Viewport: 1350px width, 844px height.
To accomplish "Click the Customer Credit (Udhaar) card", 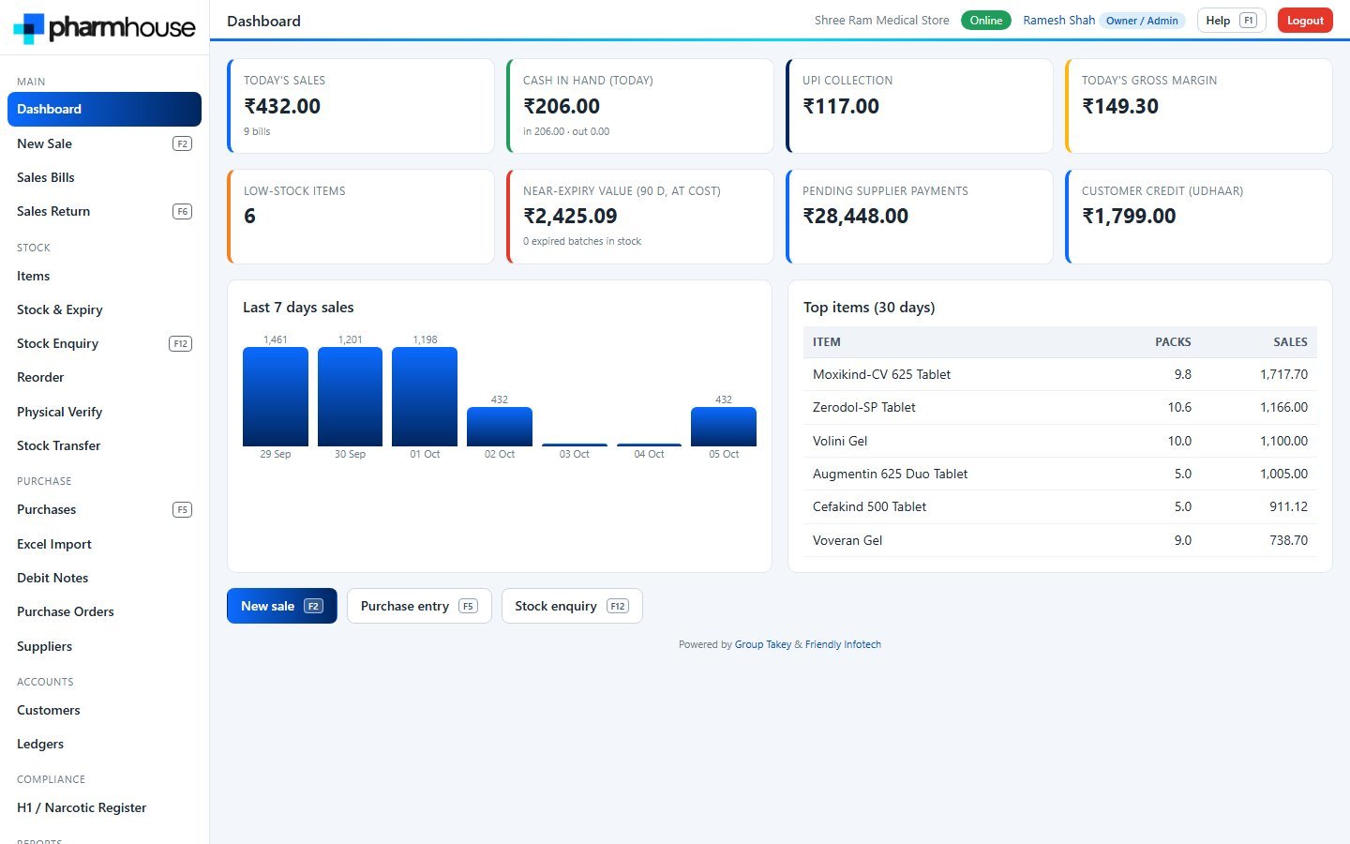I will coord(1199,217).
